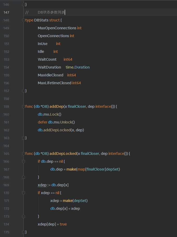
Task: Click the WaitDuration field name
Action: coord(50,67)
